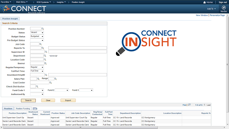Sort by Department Description column header
The width and height of the screenshot is (229, 129).
point(130,113)
